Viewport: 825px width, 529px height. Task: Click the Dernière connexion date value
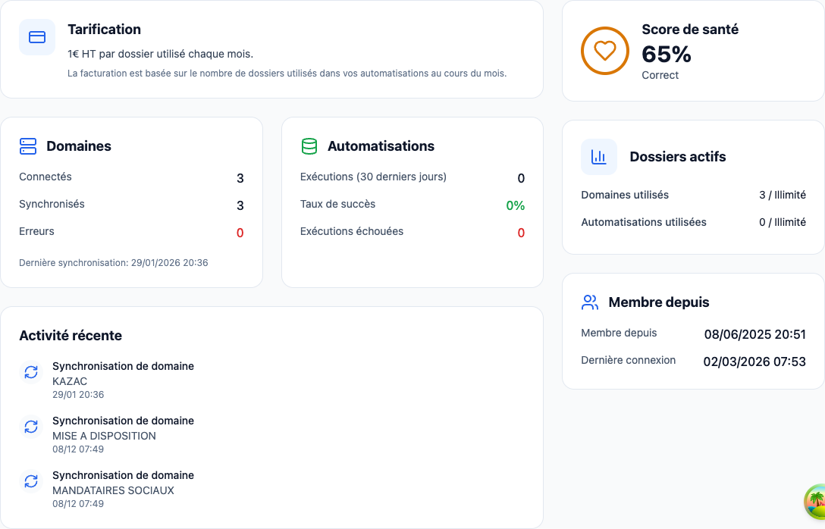[754, 362]
